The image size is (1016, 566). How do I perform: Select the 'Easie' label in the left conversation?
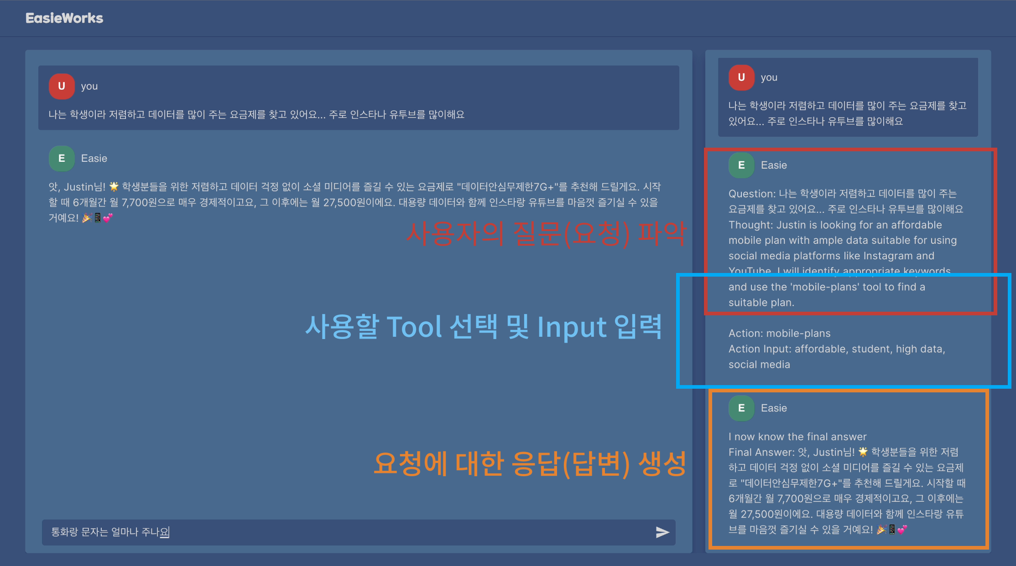(x=94, y=158)
